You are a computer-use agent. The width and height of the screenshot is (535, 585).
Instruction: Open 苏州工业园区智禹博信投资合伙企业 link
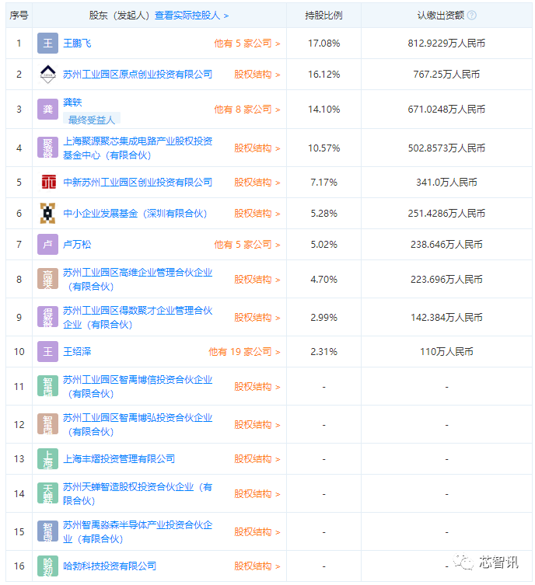click(x=138, y=387)
